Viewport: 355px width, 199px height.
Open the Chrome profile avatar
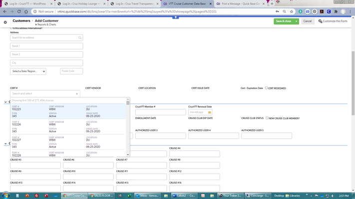[x=343, y=11]
